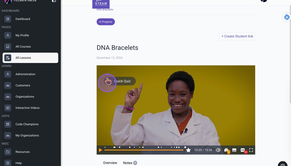
Task: Play the DNA Bracelets video
Action: 100,150
